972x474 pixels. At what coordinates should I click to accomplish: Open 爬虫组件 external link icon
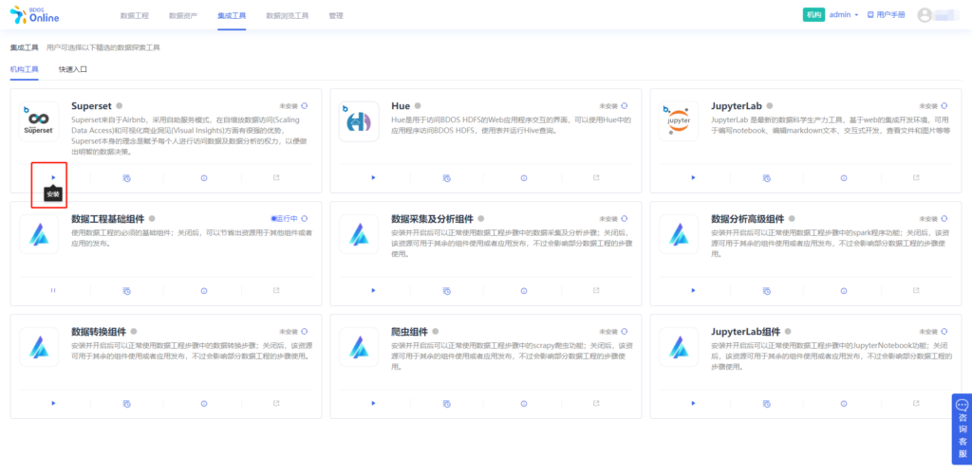[x=596, y=403]
